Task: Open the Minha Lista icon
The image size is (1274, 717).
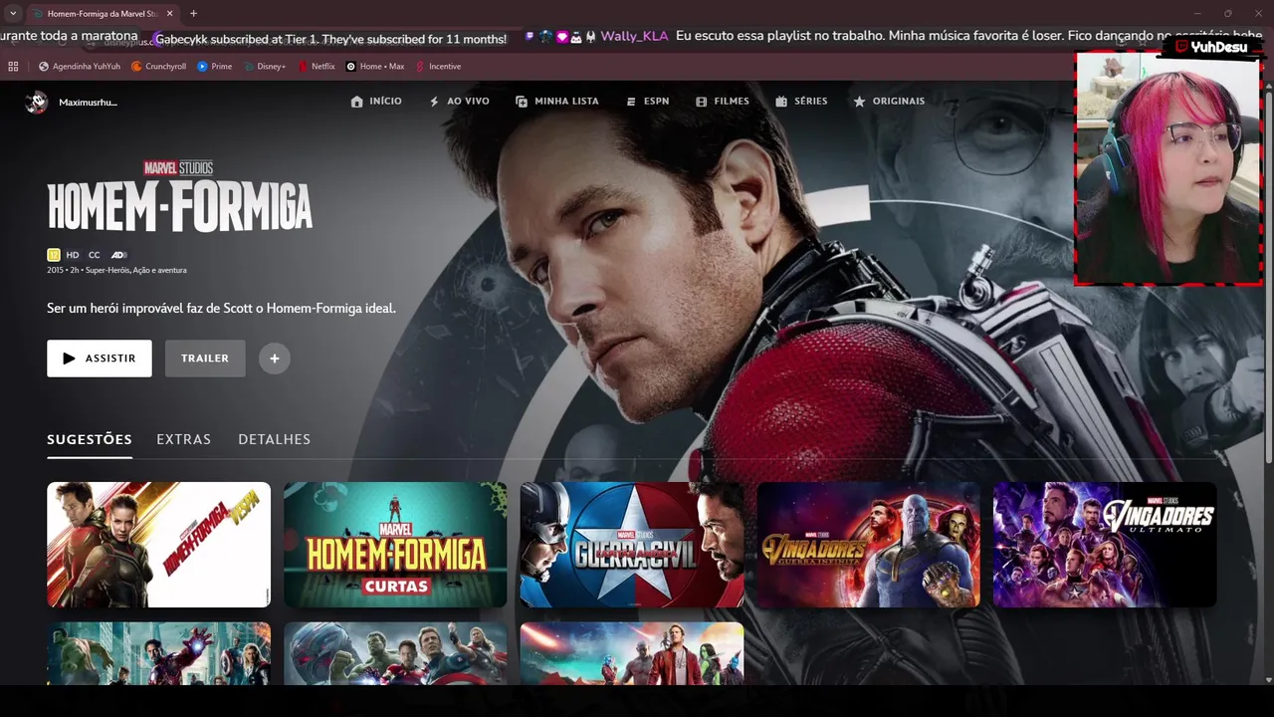Action: 522,102
